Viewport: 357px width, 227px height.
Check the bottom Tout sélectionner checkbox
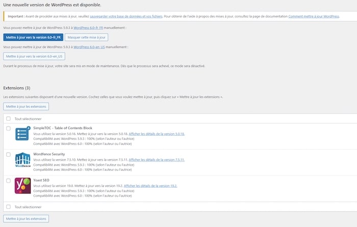(9, 207)
